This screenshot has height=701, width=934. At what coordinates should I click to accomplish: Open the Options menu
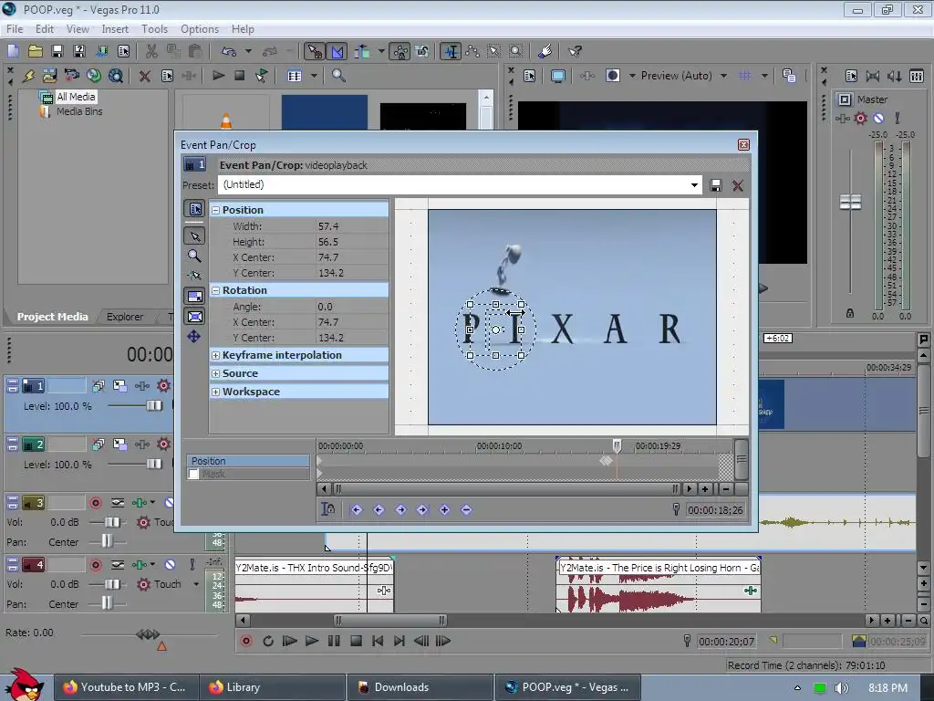(x=200, y=28)
